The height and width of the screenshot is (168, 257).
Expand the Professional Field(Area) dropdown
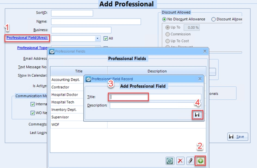98,39
